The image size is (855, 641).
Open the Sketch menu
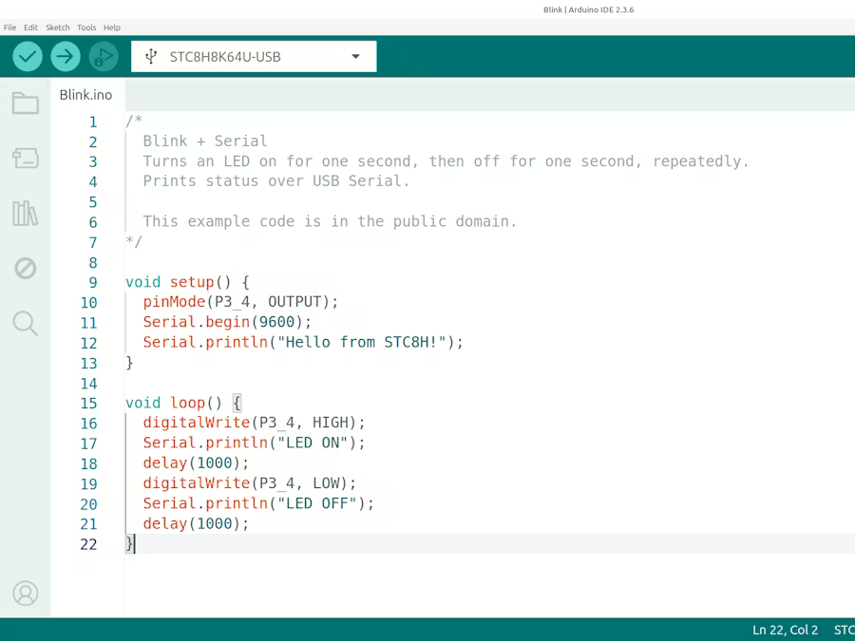(x=57, y=28)
